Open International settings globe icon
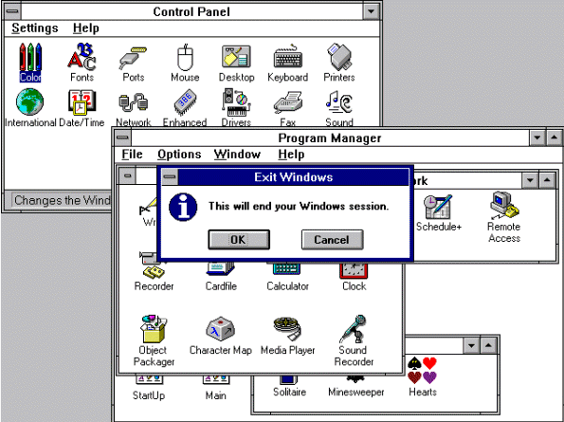 (30, 107)
